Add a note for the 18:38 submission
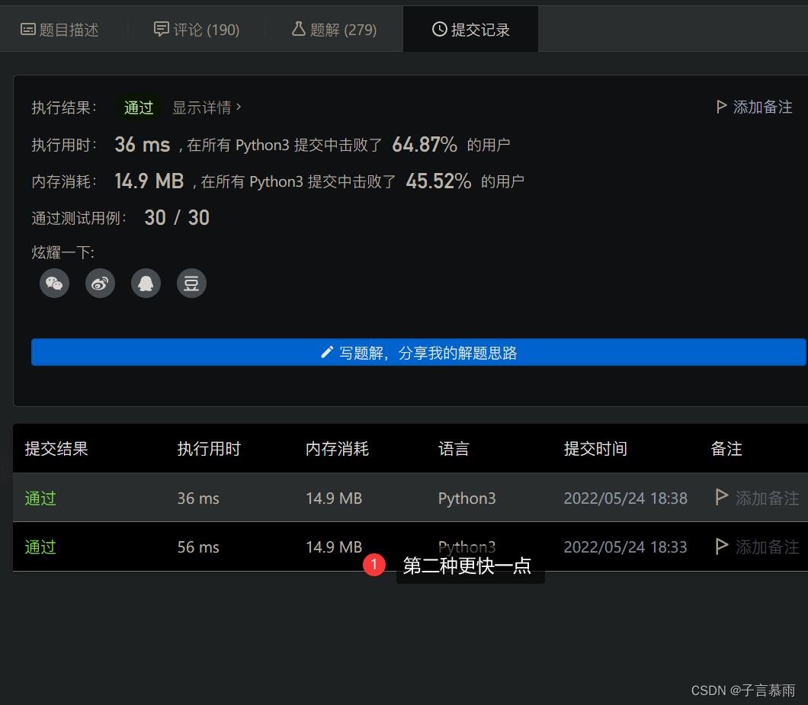 pyautogui.click(x=758, y=498)
